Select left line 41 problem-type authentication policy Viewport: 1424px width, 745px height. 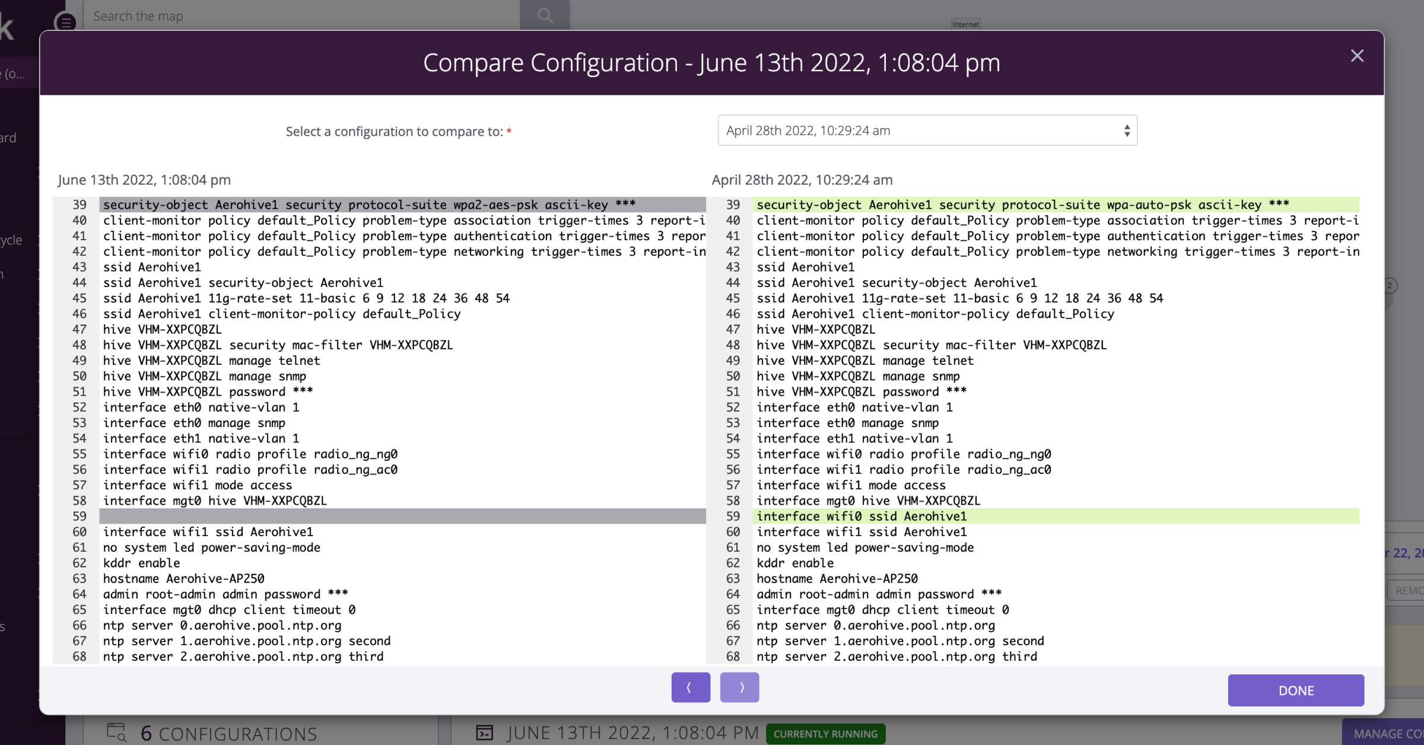[404, 236]
